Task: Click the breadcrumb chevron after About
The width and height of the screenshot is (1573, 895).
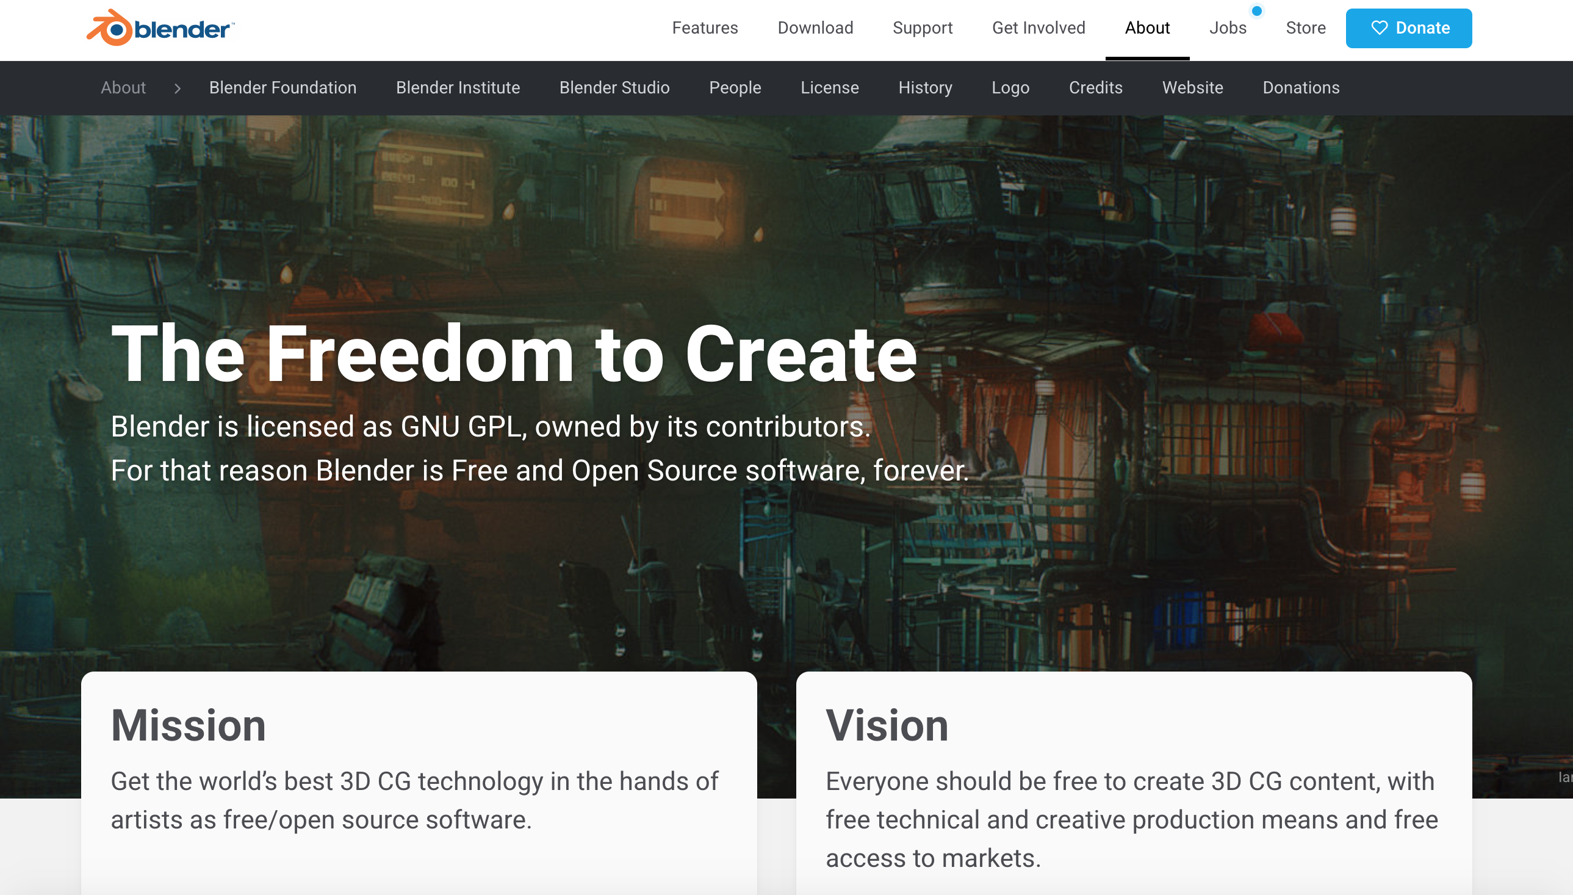Action: (178, 88)
